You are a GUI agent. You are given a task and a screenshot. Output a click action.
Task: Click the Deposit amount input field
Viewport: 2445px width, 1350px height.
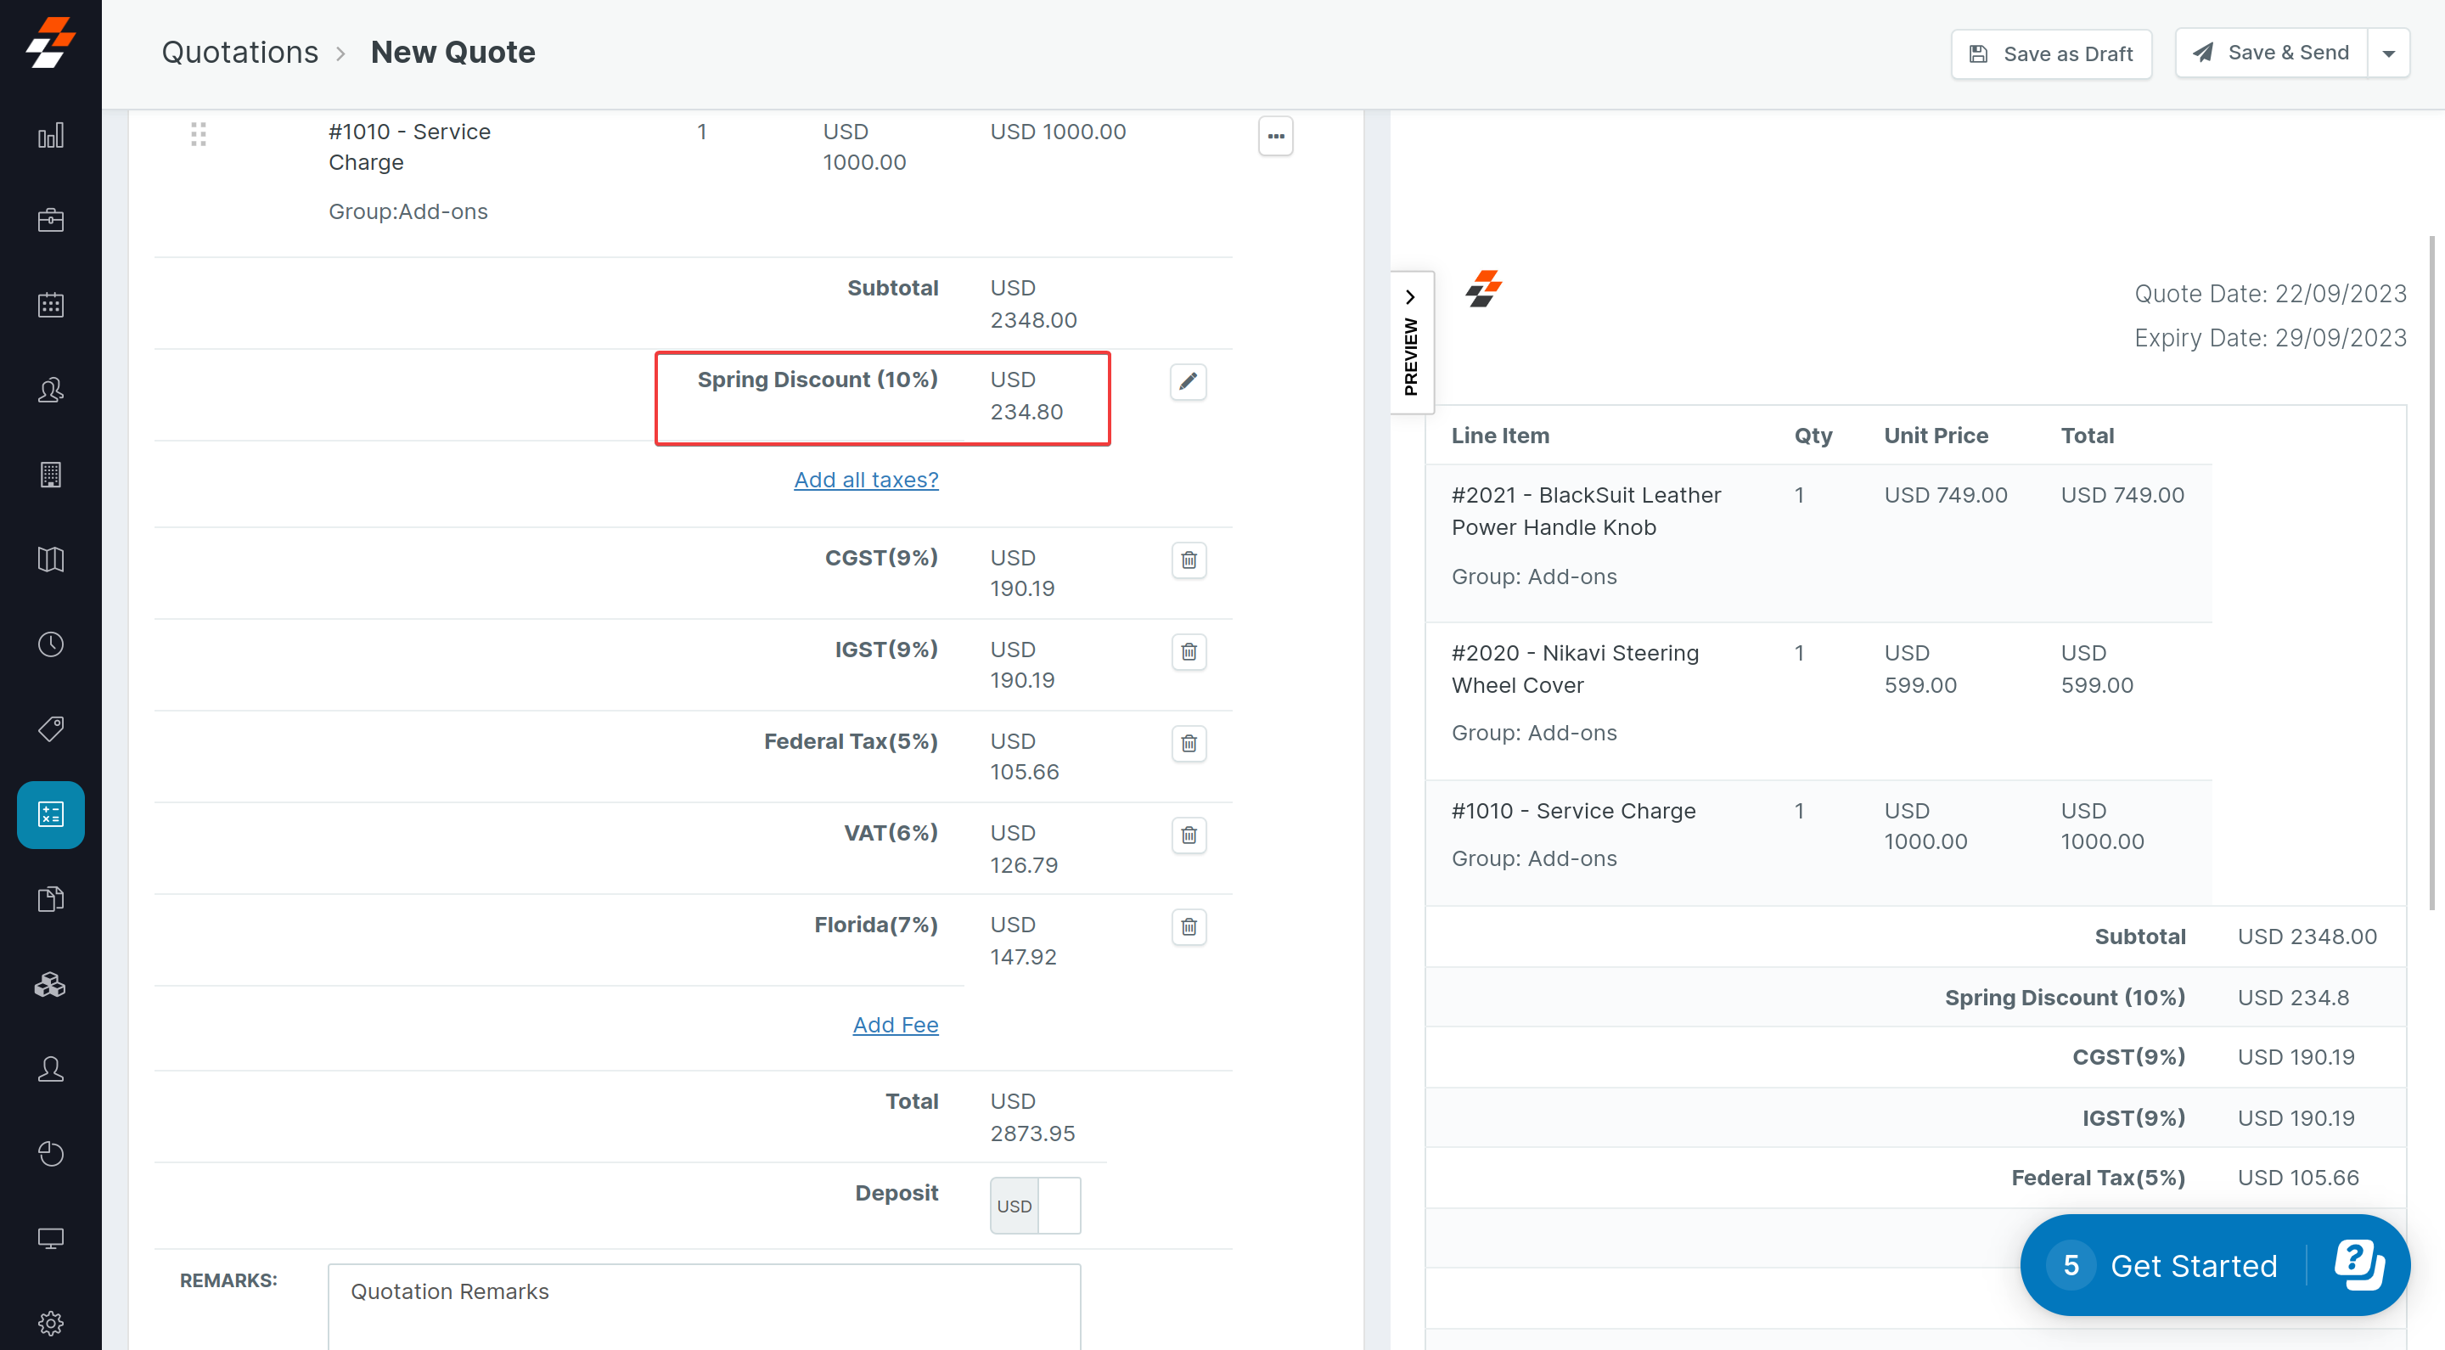[1059, 1206]
